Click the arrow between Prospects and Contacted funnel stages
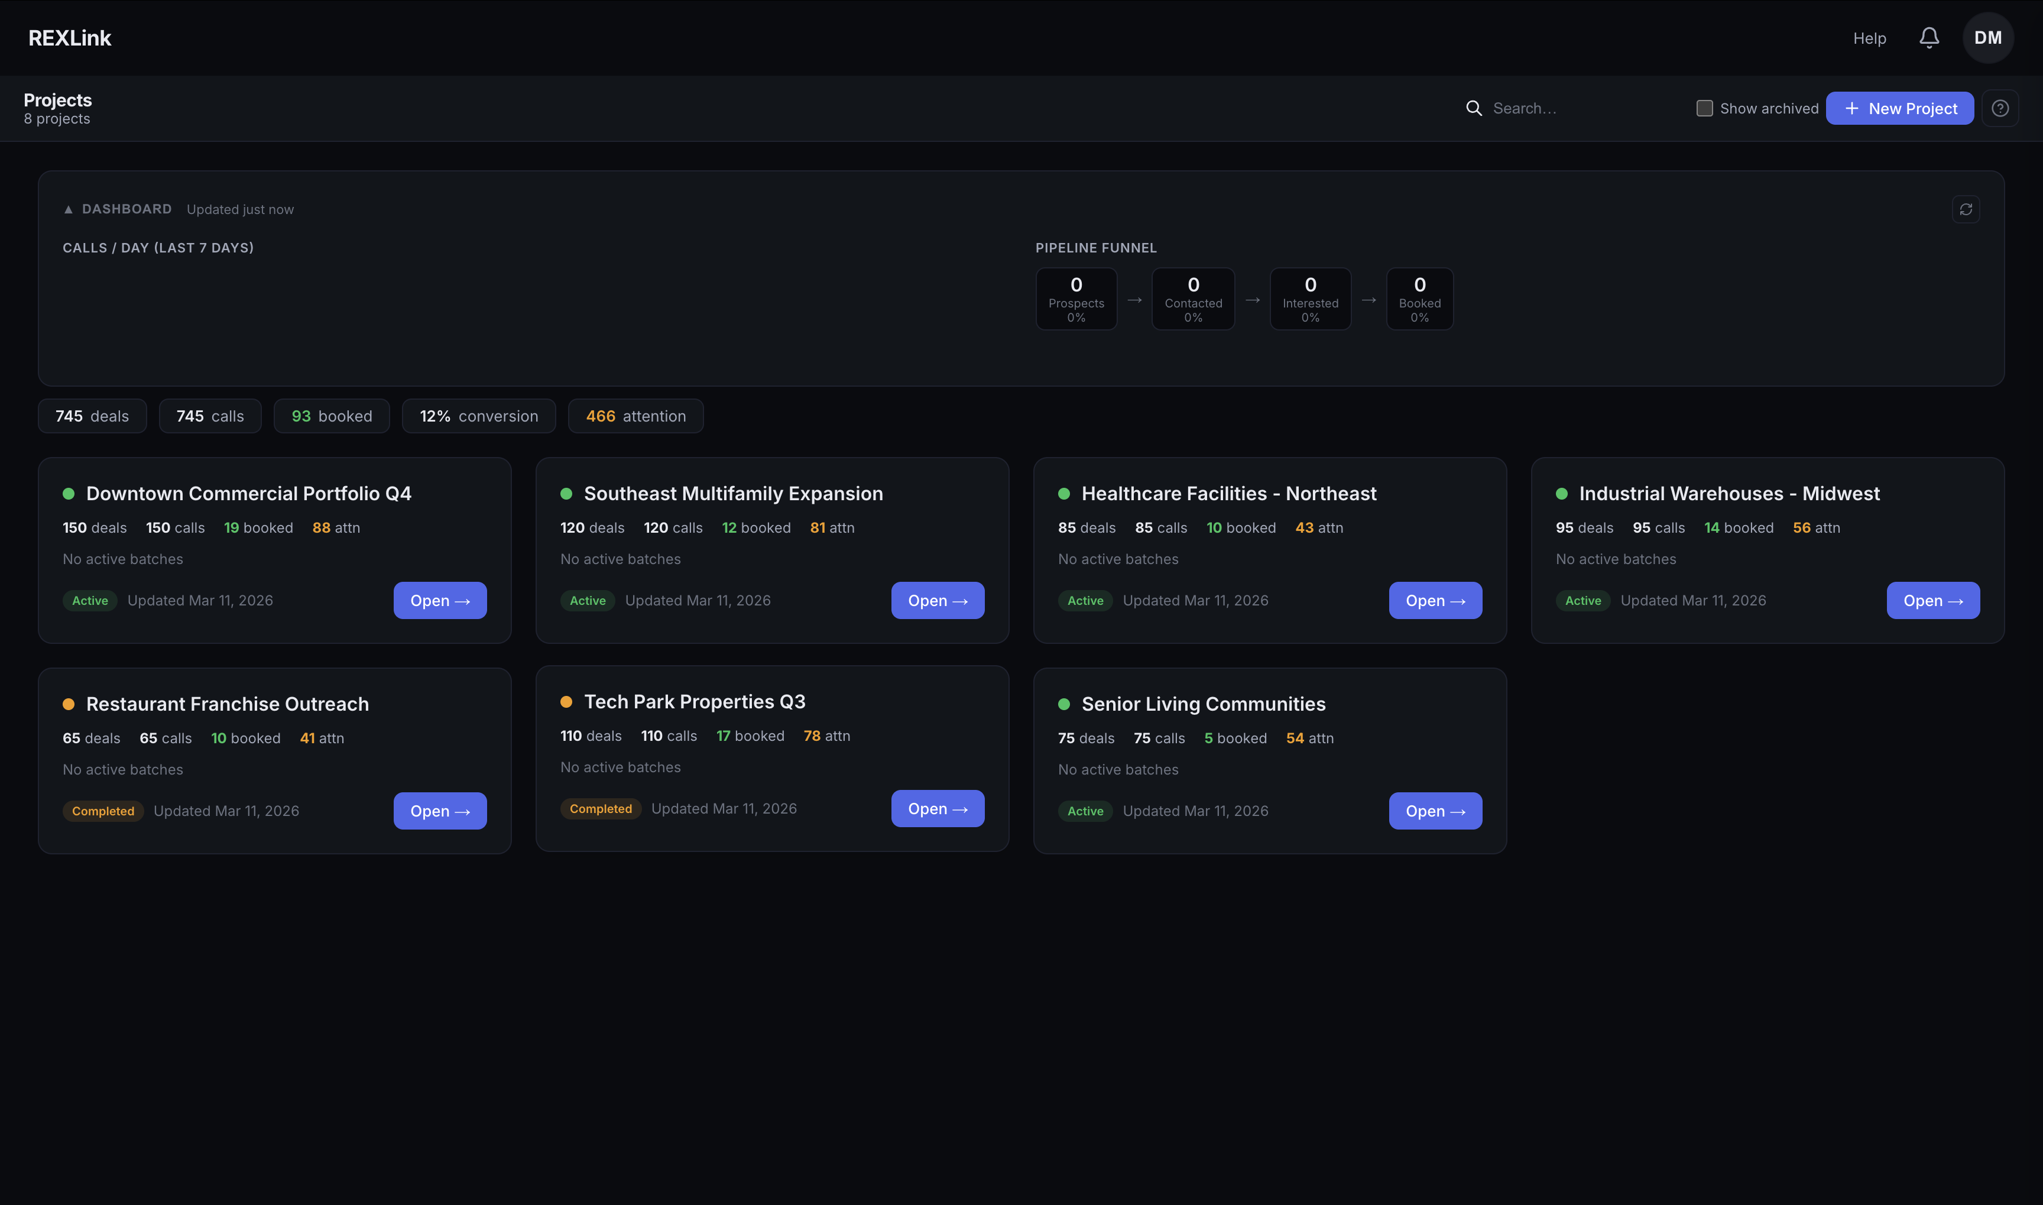Screen dimensions: 2043x1205 (x=1134, y=299)
